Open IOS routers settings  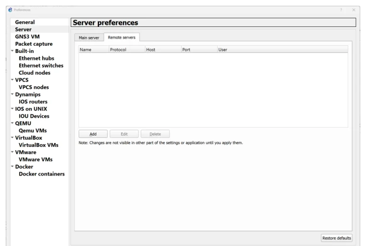(33, 102)
